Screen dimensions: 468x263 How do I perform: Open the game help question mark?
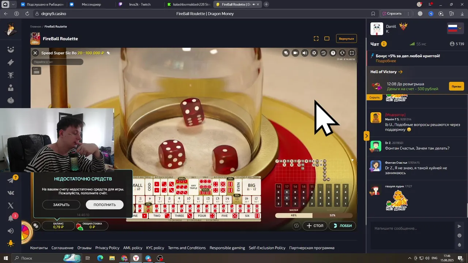333,53
